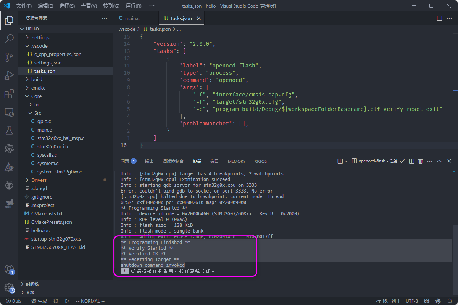Screen dimensions: 458x305
Task: Open editor more actions ellipsis
Action: pyautogui.click(x=450, y=18)
